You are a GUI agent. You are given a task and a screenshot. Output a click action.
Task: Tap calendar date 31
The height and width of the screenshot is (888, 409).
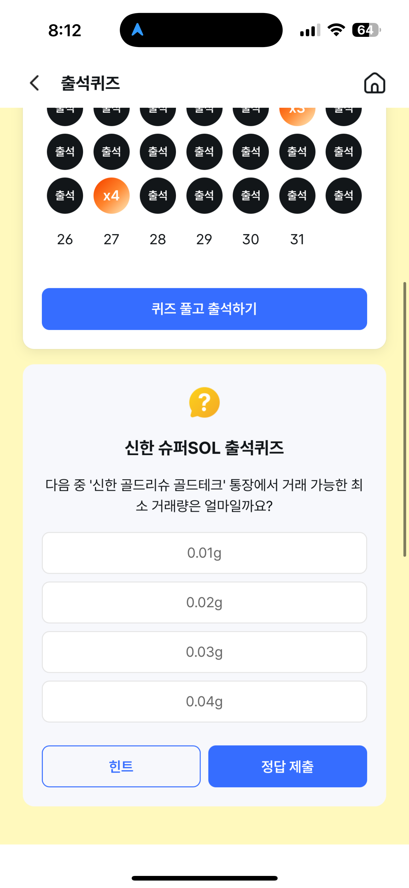click(297, 239)
